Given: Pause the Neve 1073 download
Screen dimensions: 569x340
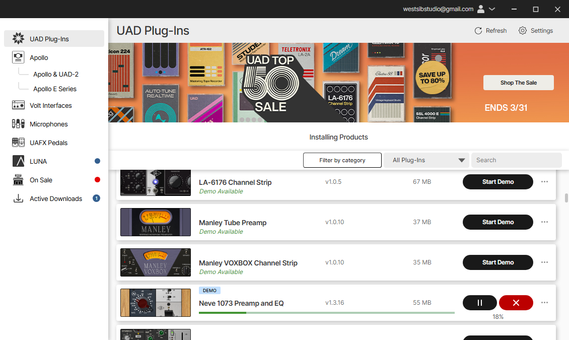Looking at the screenshot, I should [479, 303].
